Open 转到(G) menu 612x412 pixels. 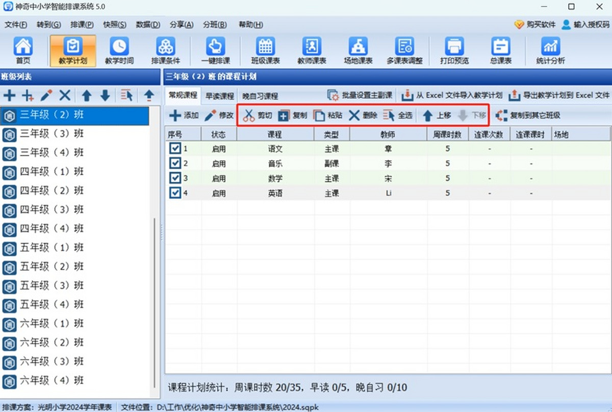(48, 24)
